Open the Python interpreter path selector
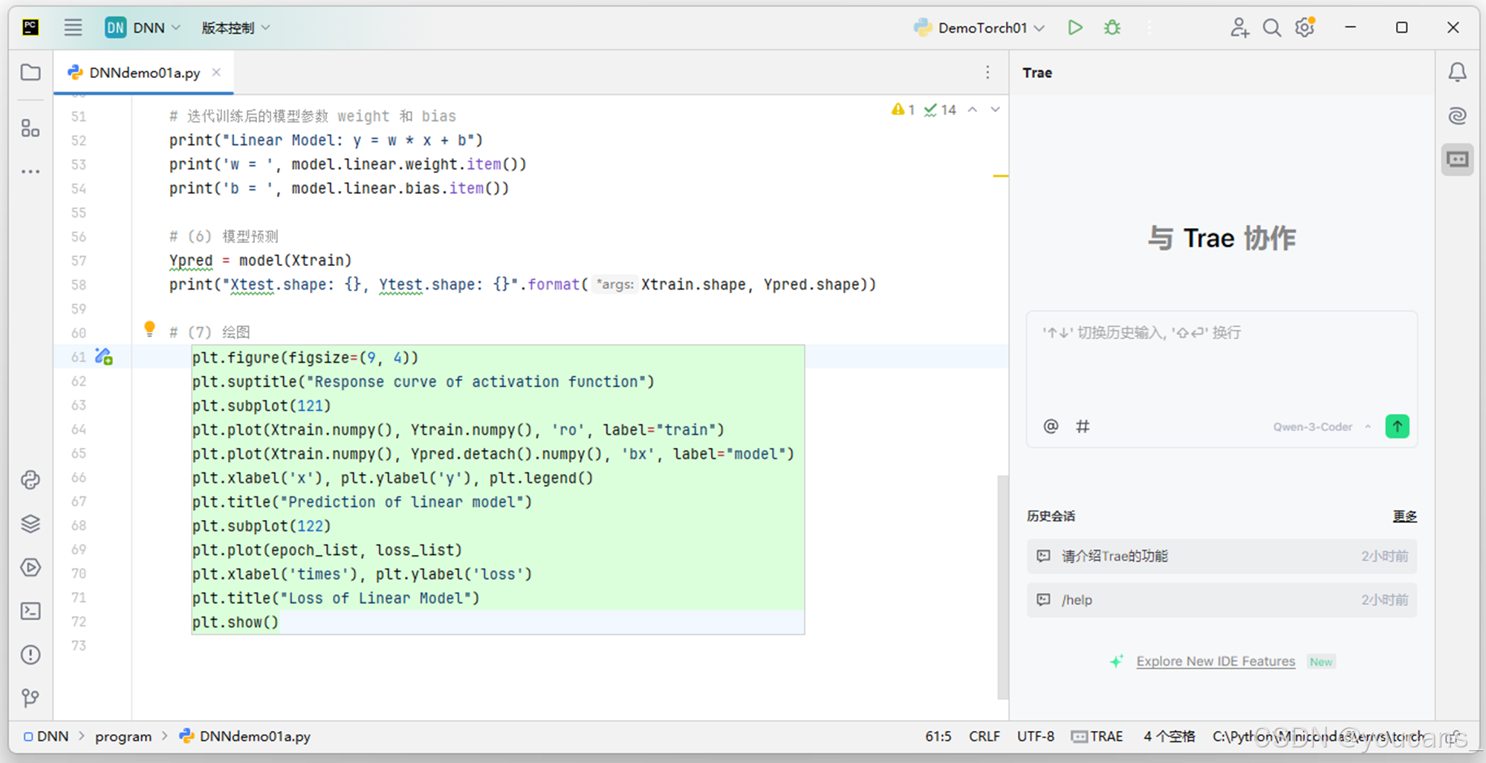 pyautogui.click(x=1319, y=736)
